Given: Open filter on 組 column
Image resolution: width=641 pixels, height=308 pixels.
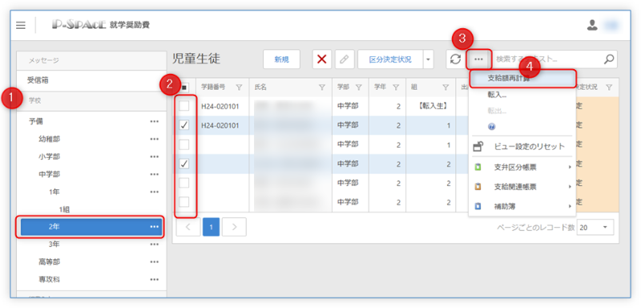Looking at the screenshot, I should coord(445,87).
